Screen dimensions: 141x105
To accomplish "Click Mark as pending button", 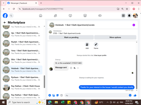I will [71, 37].
